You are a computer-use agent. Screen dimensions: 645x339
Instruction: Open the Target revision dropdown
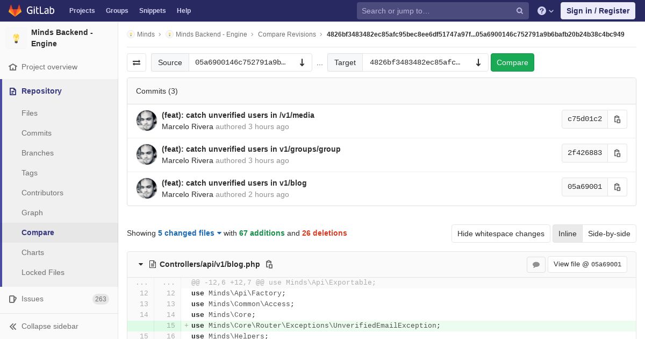pyautogui.click(x=425, y=62)
